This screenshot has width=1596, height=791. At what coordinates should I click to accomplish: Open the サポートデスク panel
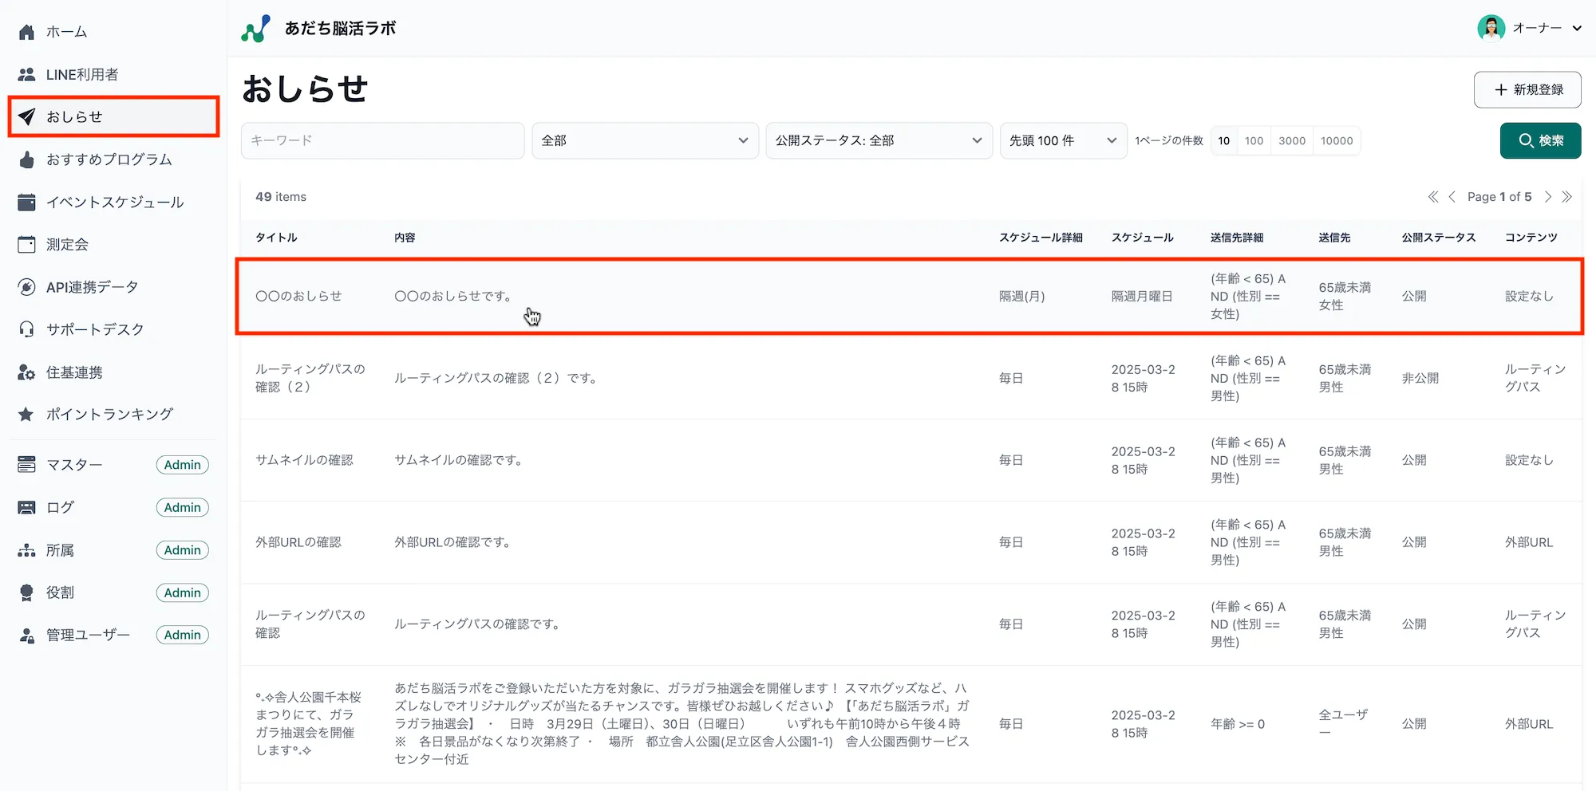(x=95, y=329)
